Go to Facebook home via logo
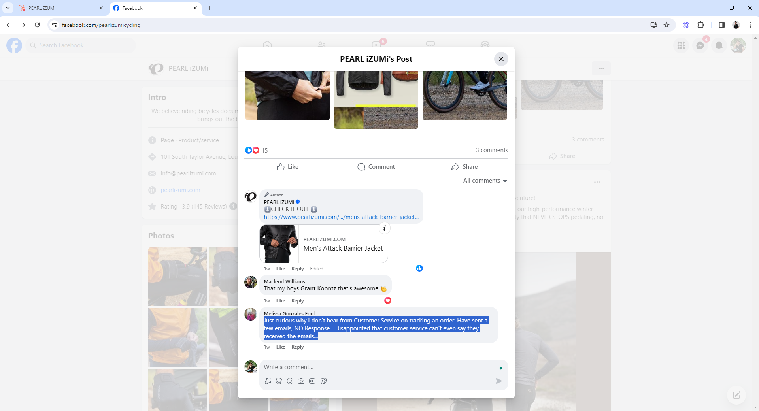This screenshot has height=411, width=759. click(x=14, y=45)
